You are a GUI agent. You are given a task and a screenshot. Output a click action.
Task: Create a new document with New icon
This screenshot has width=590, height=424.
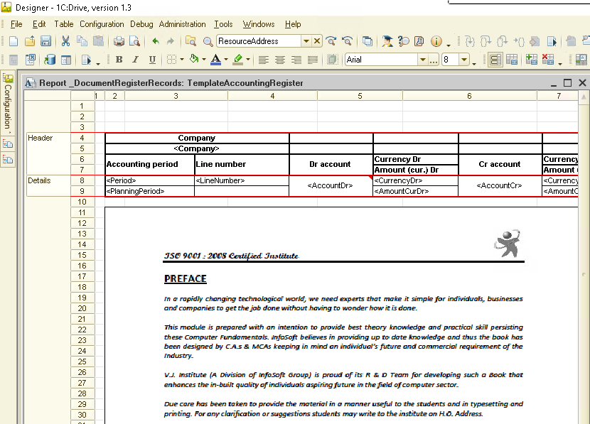pyautogui.click(x=14, y=41)
